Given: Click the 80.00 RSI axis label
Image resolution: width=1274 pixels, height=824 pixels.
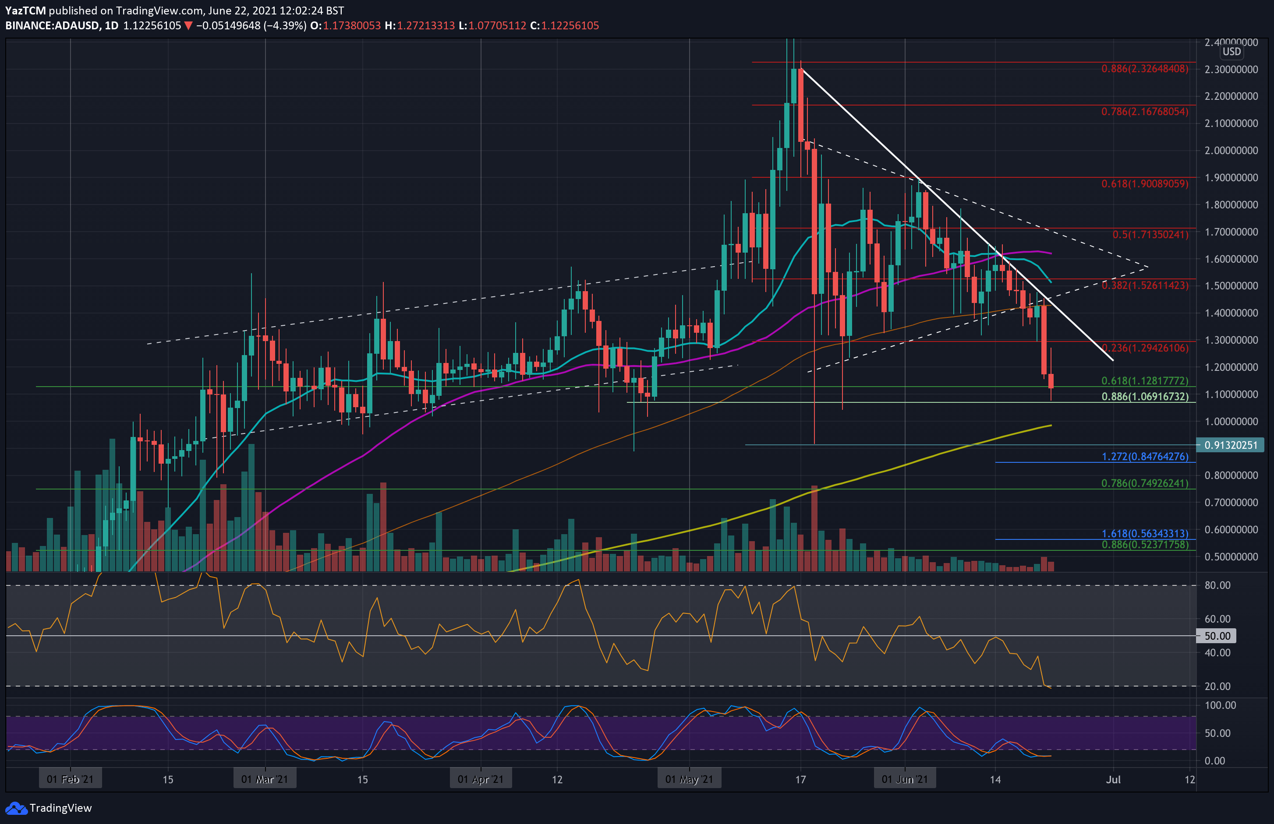Looking at the screenshot, I should click(x=1217, y=585).
